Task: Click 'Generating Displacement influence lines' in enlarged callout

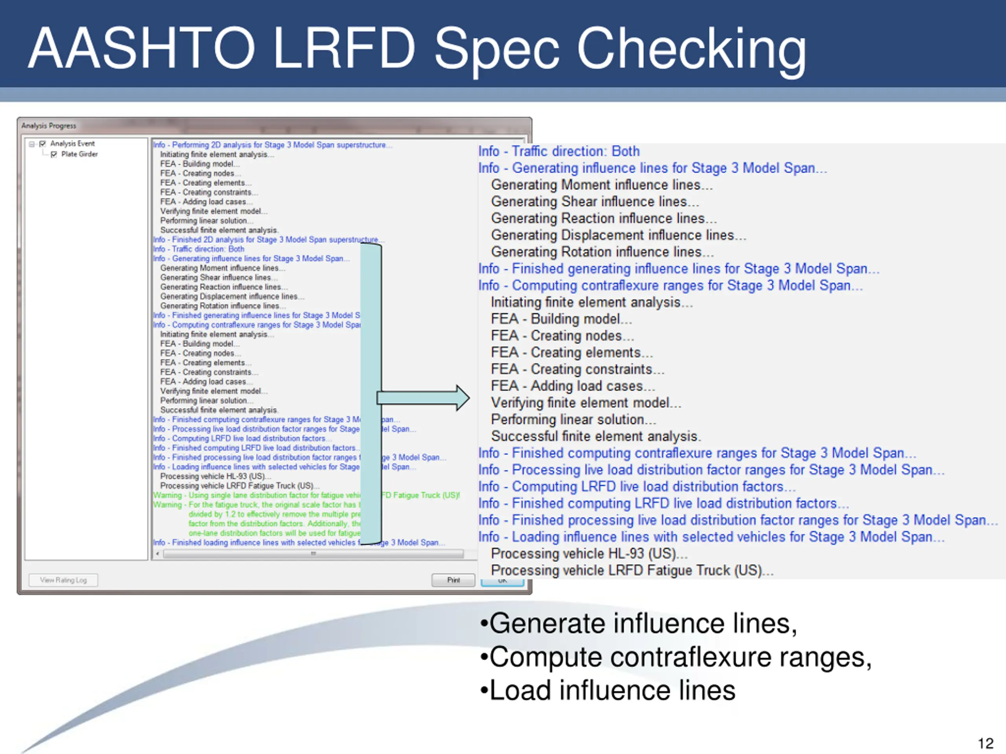Action: tap(619, 235)
